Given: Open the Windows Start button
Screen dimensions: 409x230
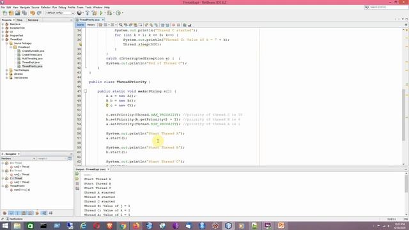Looking at the screenshot, I should click(x=5, y=226).
